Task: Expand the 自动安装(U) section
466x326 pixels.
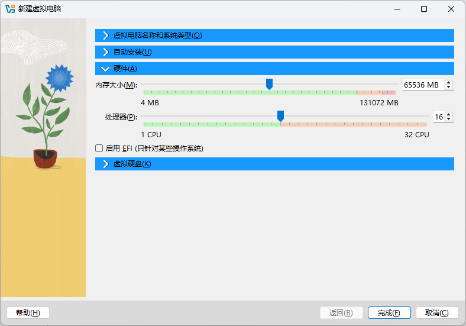Action: (274, 52)
